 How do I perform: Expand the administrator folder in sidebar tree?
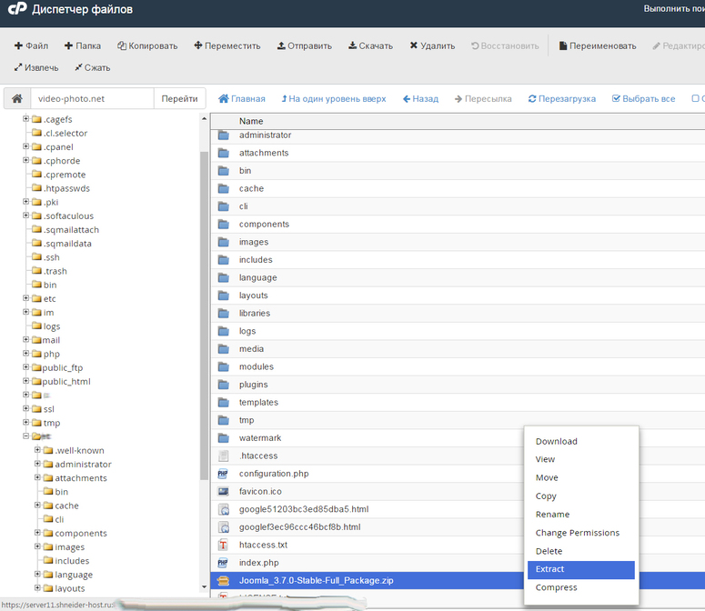(x=37, y=465)
